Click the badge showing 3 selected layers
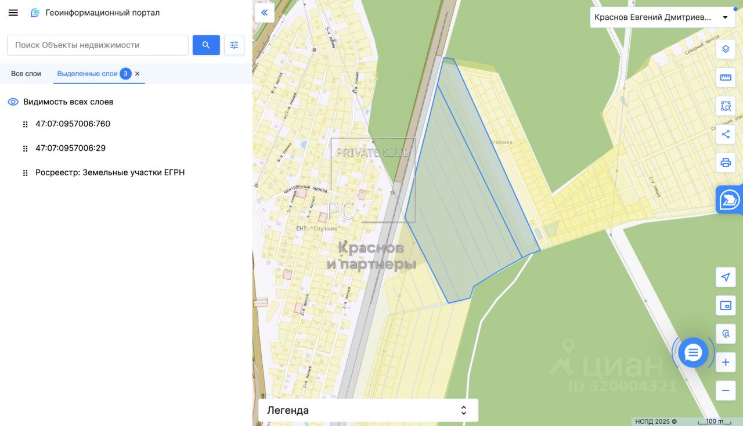The height and width of the screenshot is (426, 743). [125, 74]
